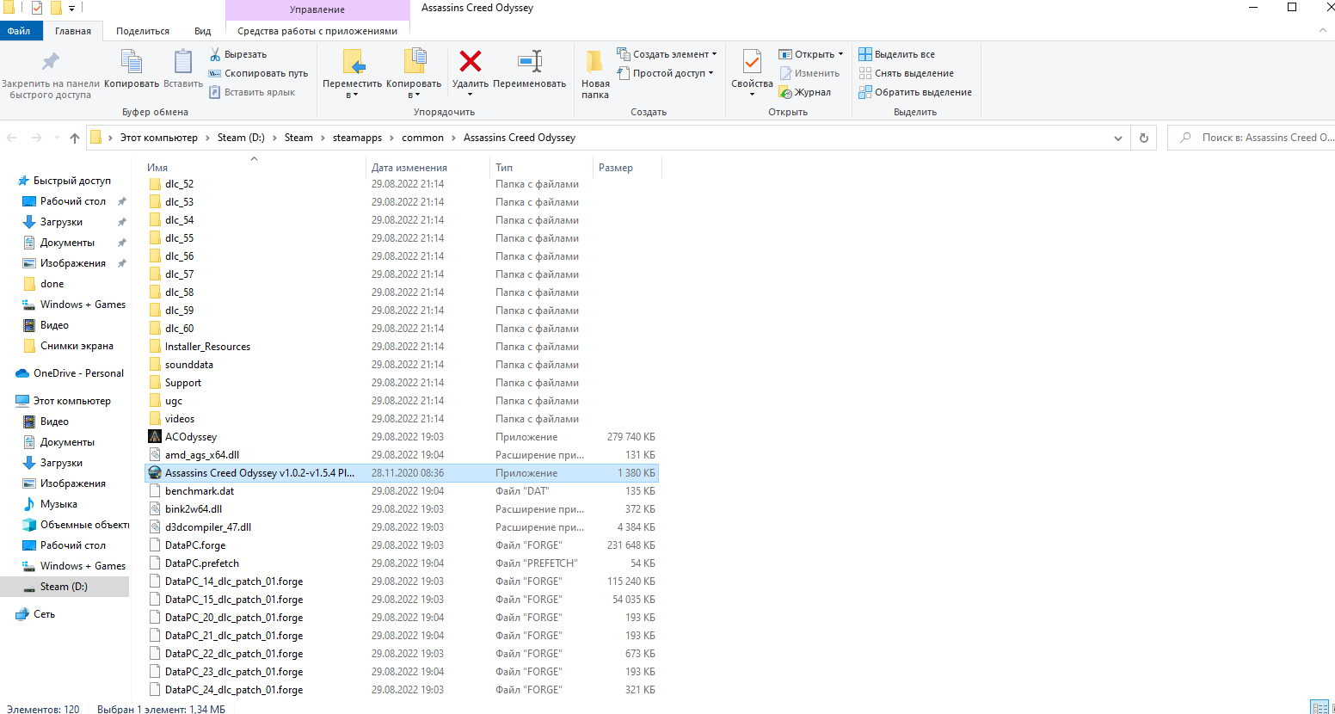
Task: Open the address bar history dropdown
Action: pyautogui.click(x=1118, y=138)
